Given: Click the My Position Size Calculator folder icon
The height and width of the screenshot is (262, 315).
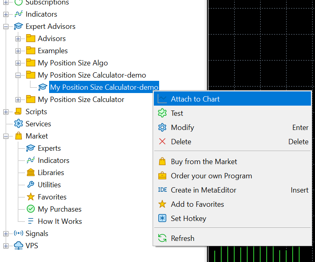Looking at the screenshot, I should [x=31, y=100].
